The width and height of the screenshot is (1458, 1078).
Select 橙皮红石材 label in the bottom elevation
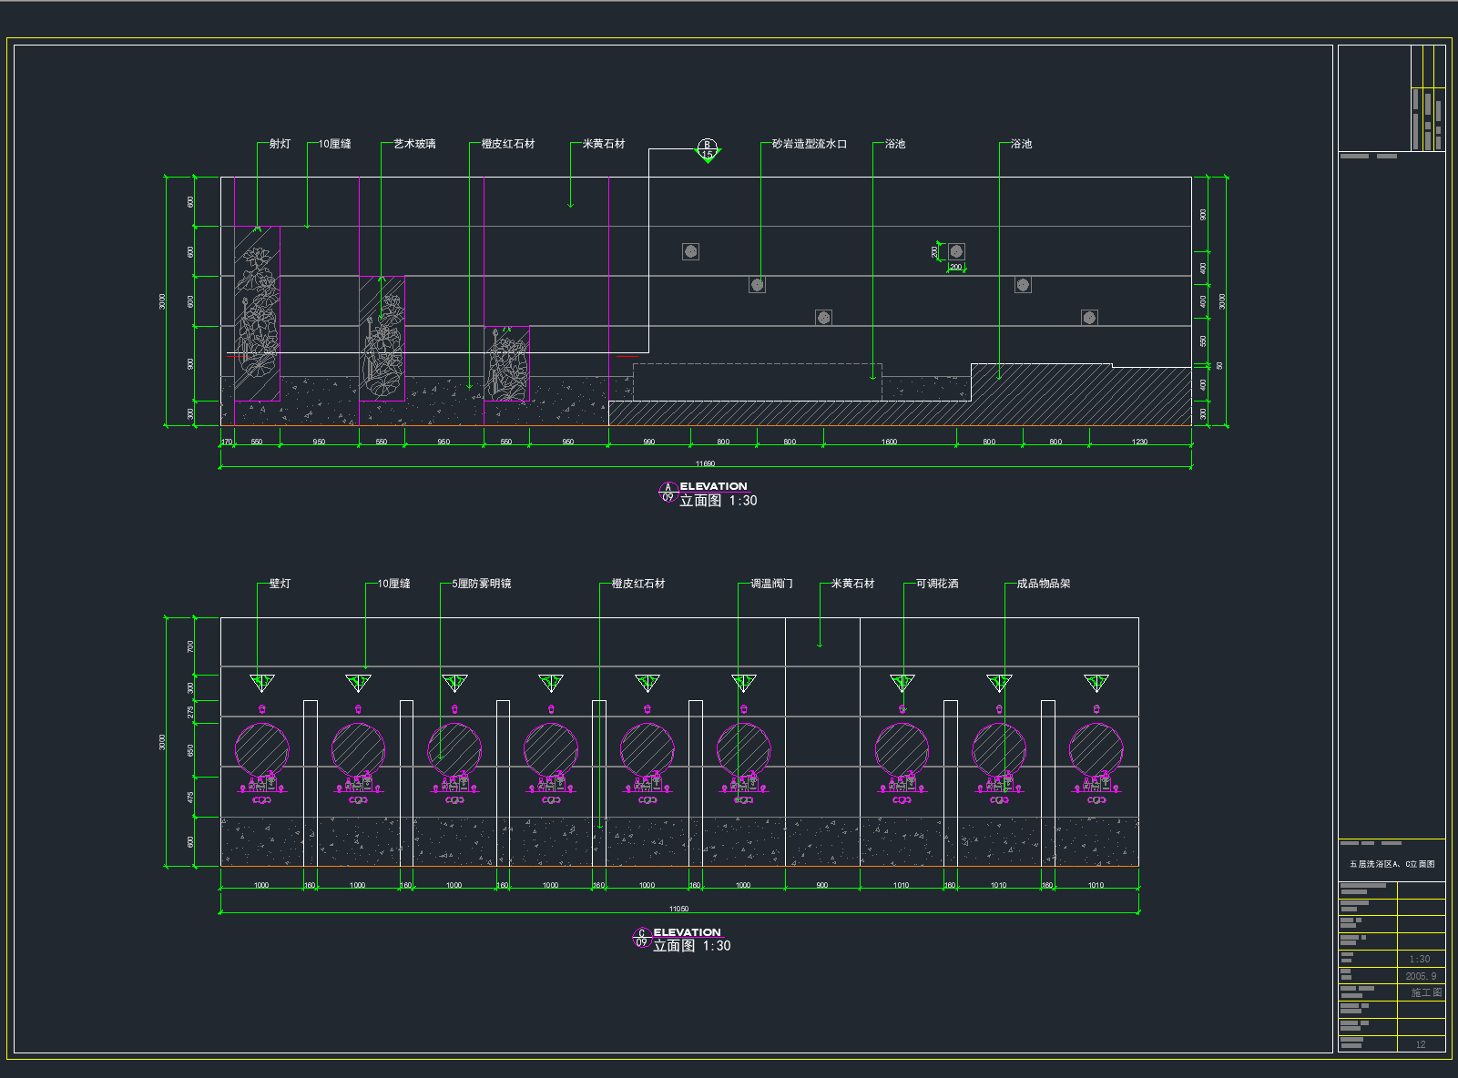click(638, 584)
